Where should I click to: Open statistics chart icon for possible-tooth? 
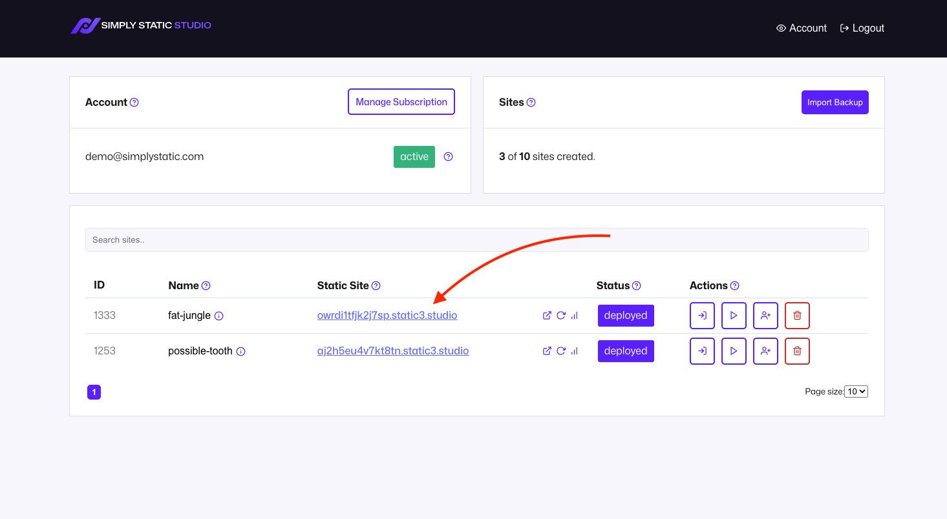575,351
